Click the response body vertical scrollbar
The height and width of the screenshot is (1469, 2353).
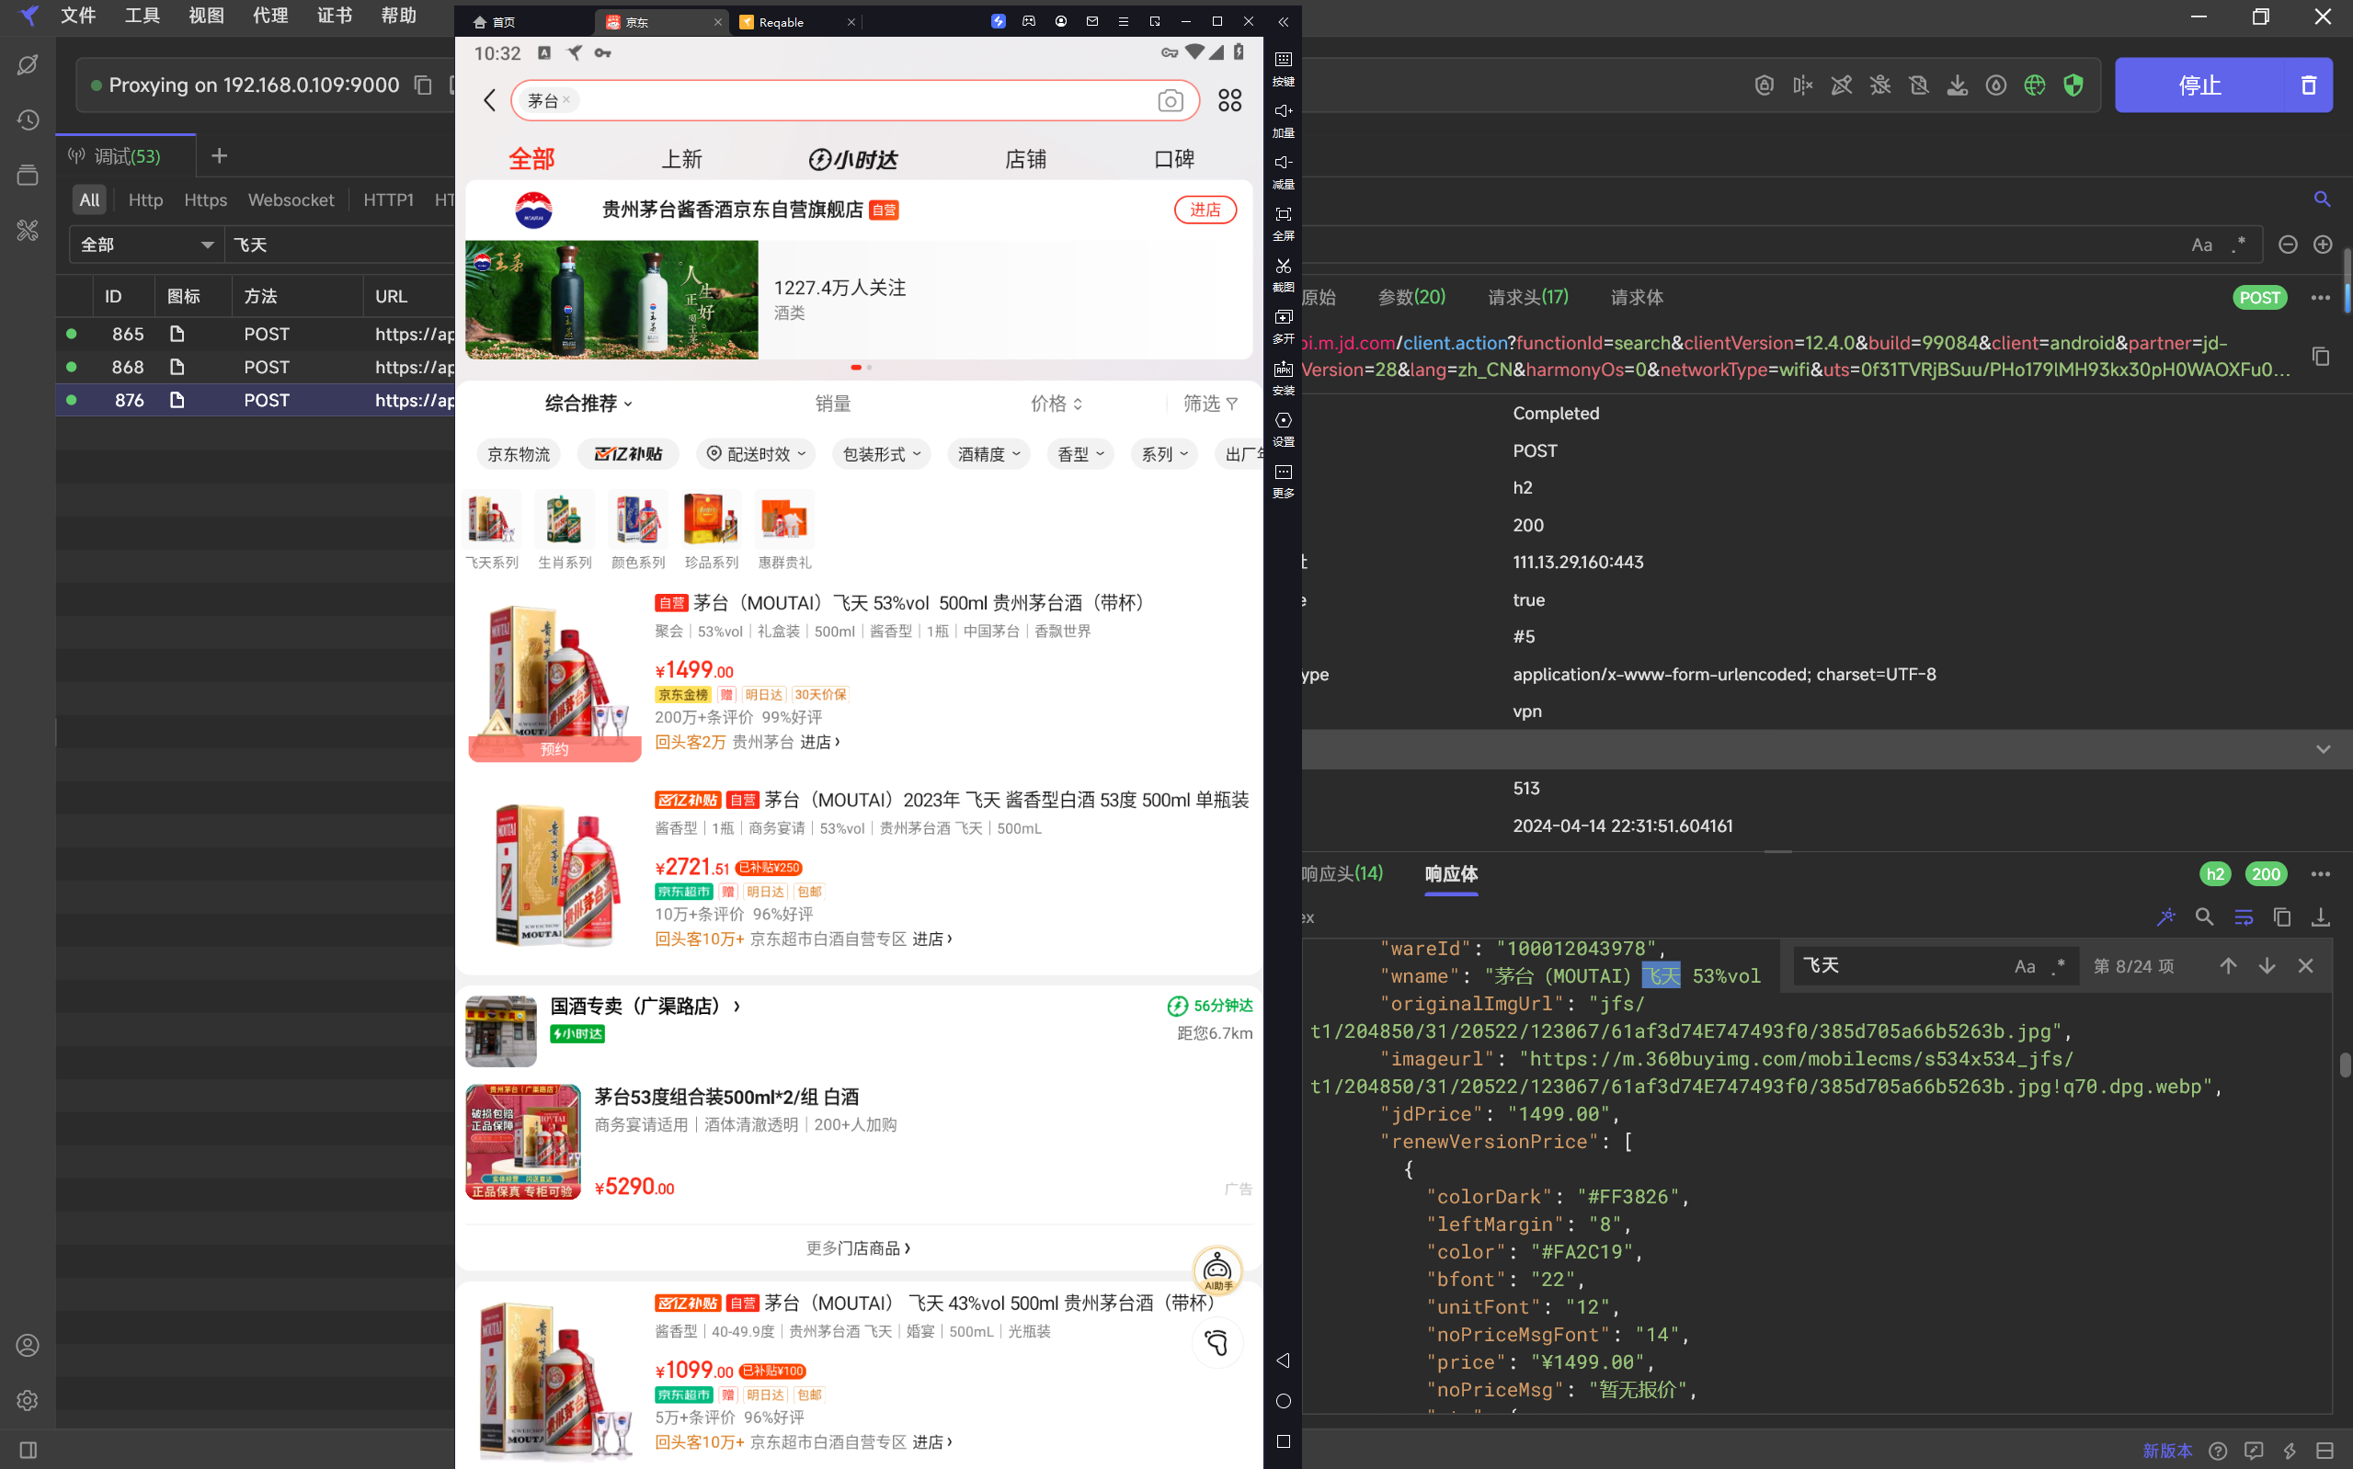click(x=2344, y=1064)
